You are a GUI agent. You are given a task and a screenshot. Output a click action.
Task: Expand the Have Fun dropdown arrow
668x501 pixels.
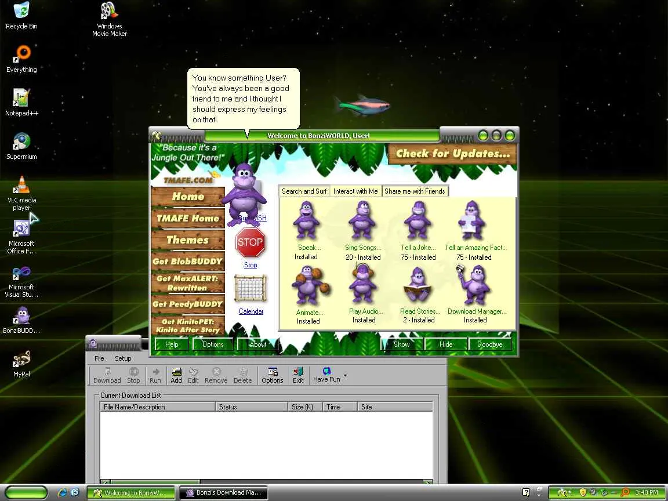(345, 375)
